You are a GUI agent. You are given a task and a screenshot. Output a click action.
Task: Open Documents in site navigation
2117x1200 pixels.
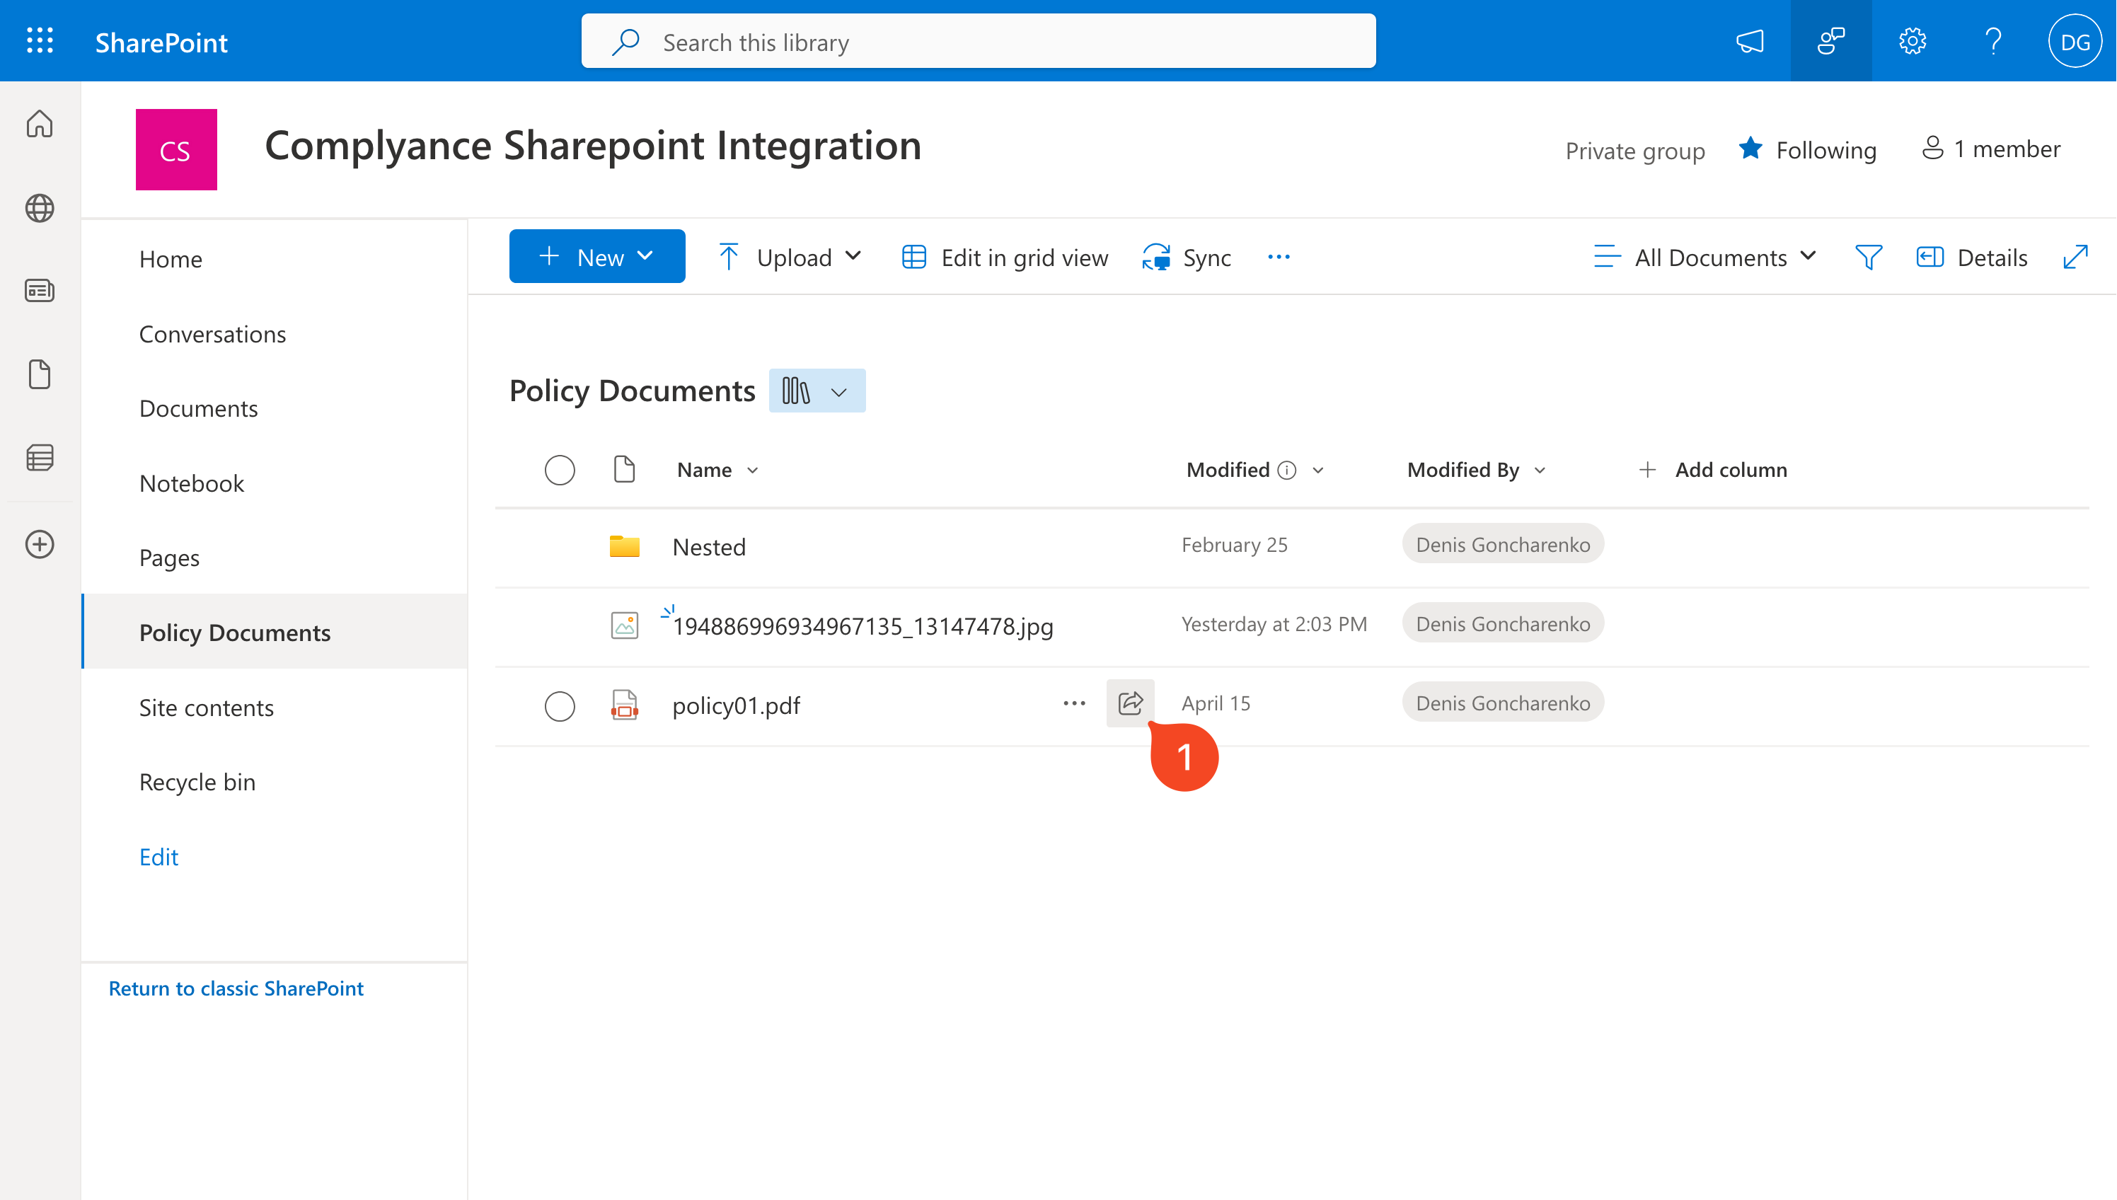[199, 408]
